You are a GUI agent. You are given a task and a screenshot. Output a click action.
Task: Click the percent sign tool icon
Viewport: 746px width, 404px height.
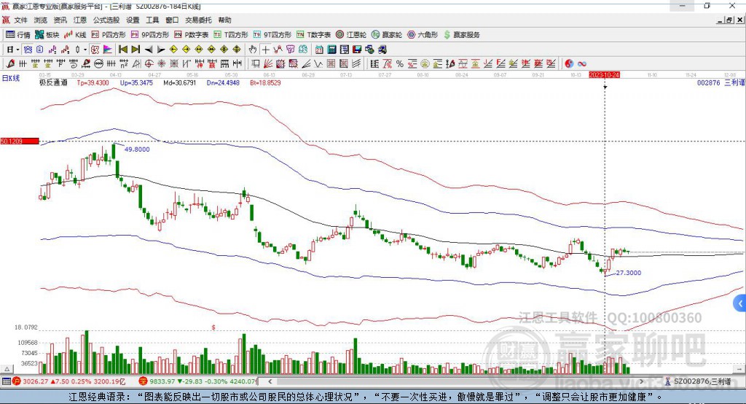400,63
